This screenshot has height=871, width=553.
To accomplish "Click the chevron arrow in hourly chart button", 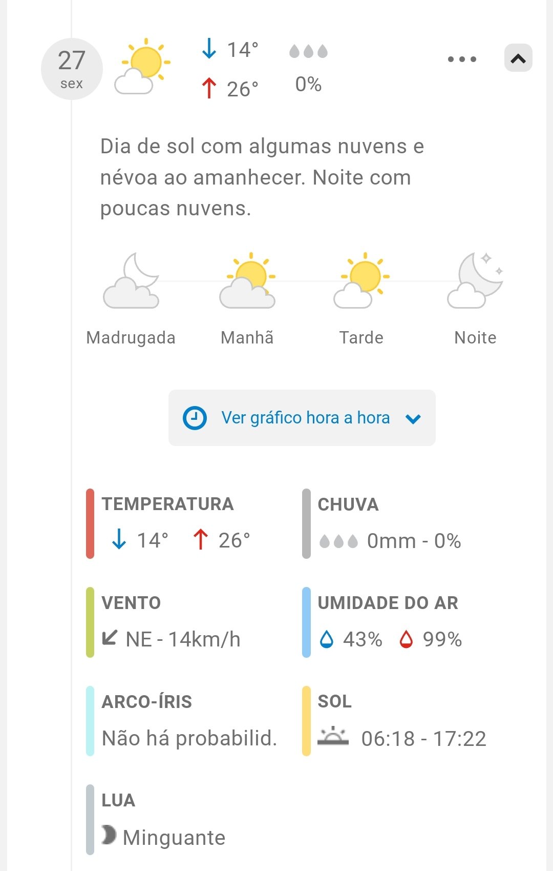I will [413, 419].
